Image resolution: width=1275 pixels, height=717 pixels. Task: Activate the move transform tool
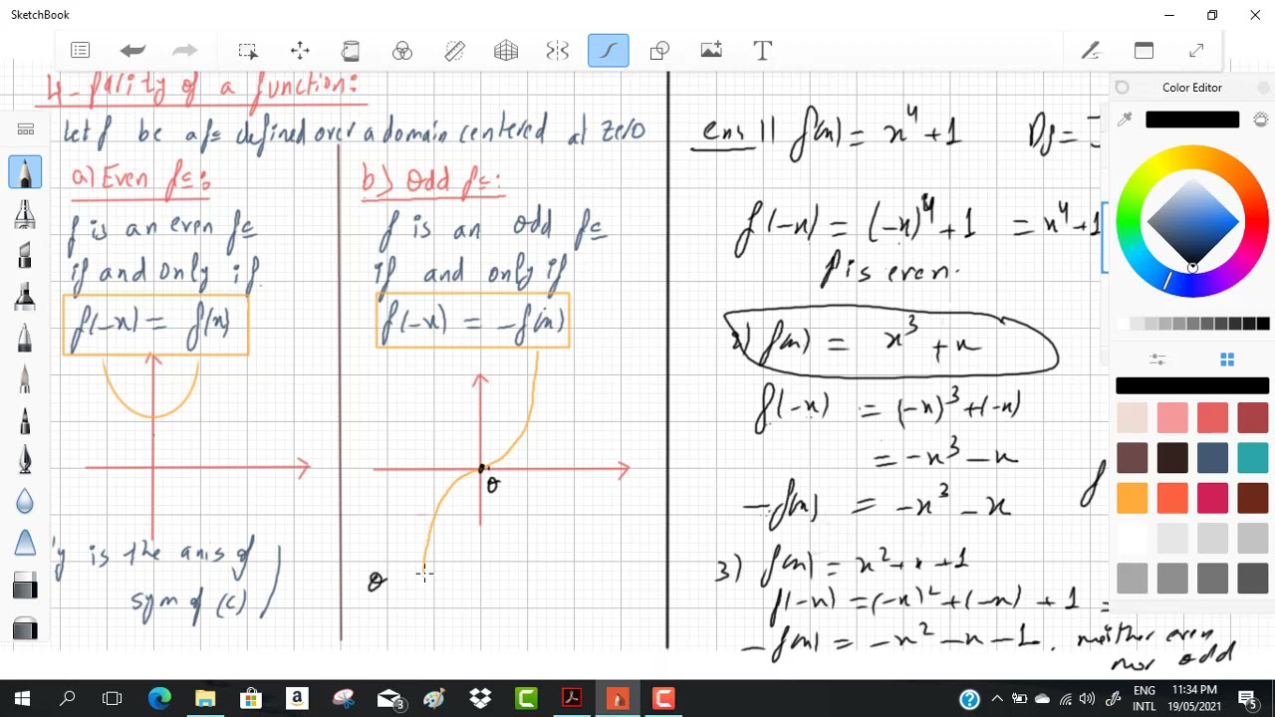pos(300,50)
